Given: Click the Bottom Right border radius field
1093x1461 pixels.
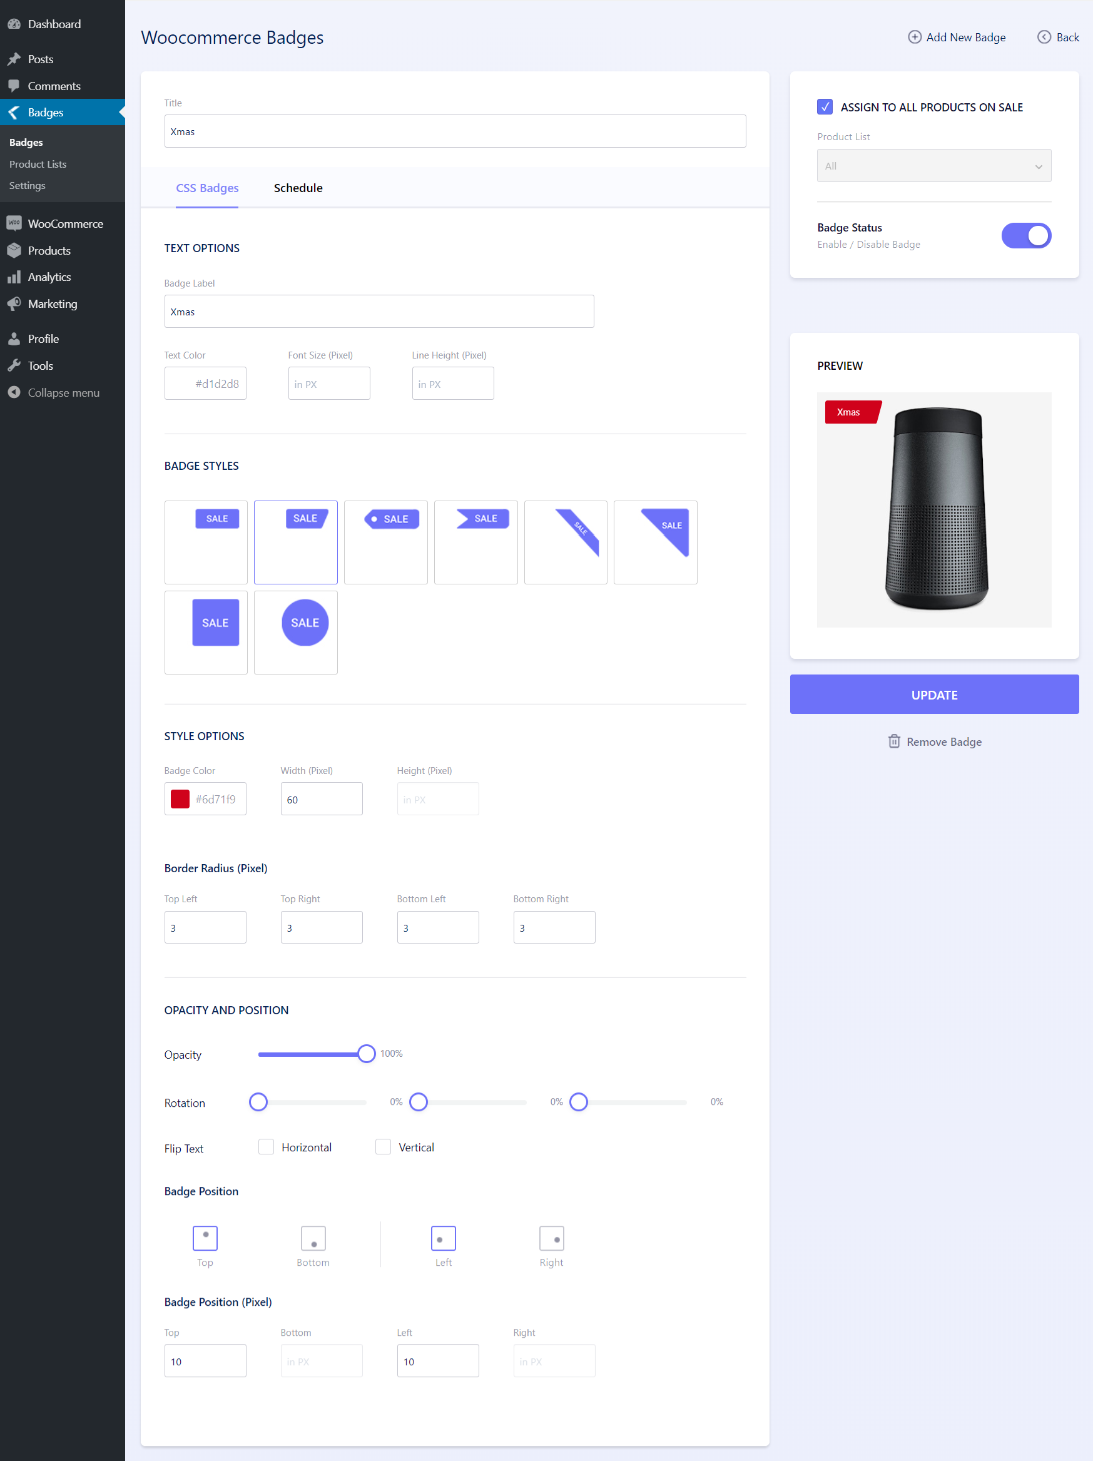Looking at the screenshot, I should click(x=554, y=927).
